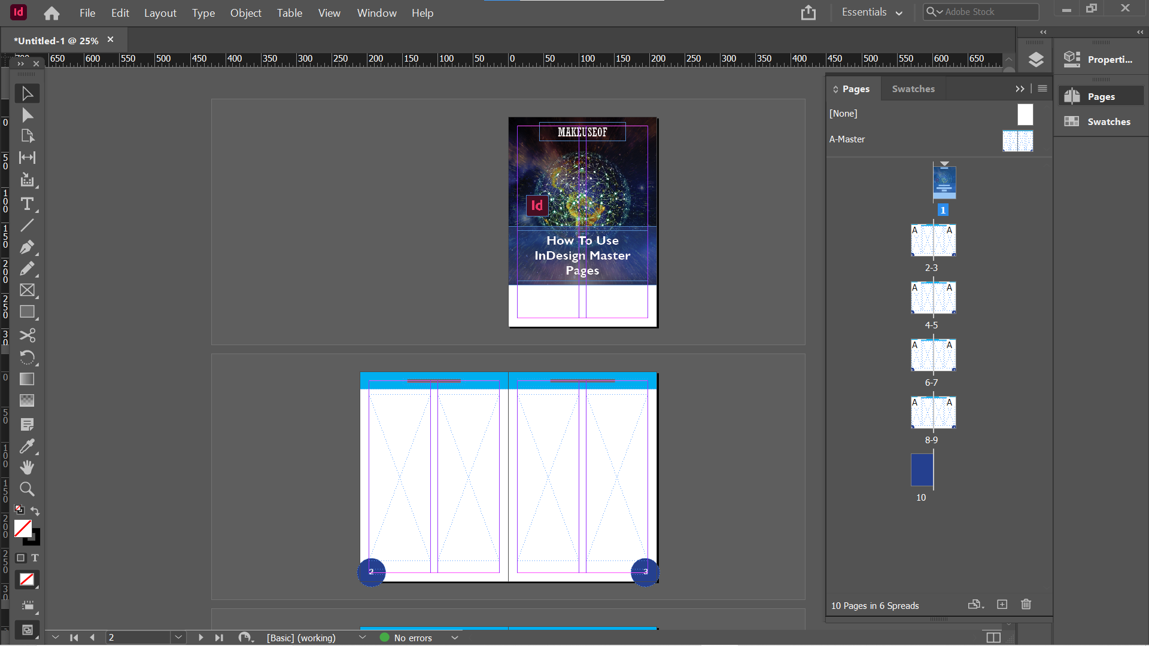Image resolution: width=1149 pixels, height=646 pixels.
Task: Select the Pen tool
Action: [27, 247]
